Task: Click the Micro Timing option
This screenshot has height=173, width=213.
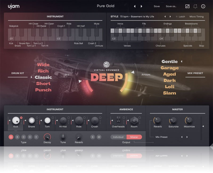Action: [x=196, y=16]
